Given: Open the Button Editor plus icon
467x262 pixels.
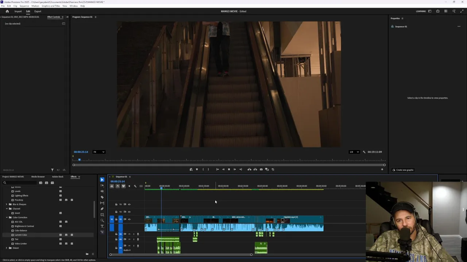Looking at the screenshot, I should pos(382,169).
